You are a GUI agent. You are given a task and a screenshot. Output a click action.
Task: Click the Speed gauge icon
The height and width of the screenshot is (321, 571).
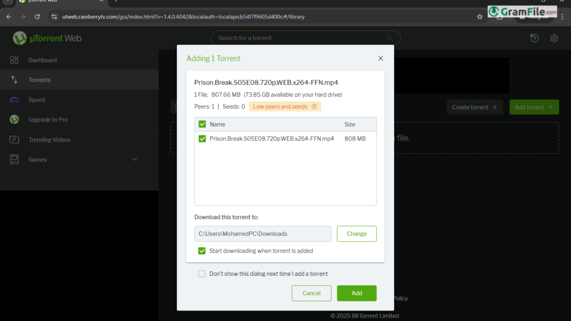14,100
